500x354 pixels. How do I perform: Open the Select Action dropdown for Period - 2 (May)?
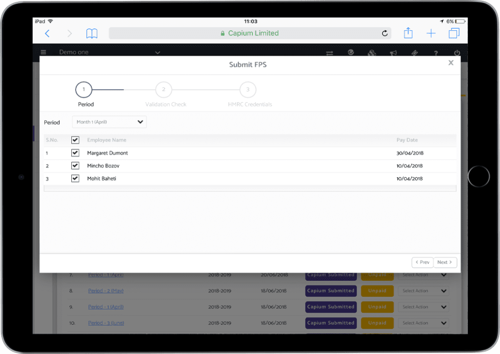click(423, 291)
